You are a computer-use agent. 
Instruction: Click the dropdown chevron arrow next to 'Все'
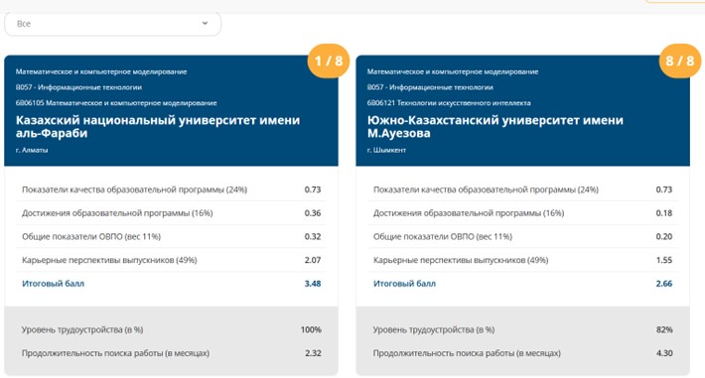pyautogui.click(x=205, y=24)
